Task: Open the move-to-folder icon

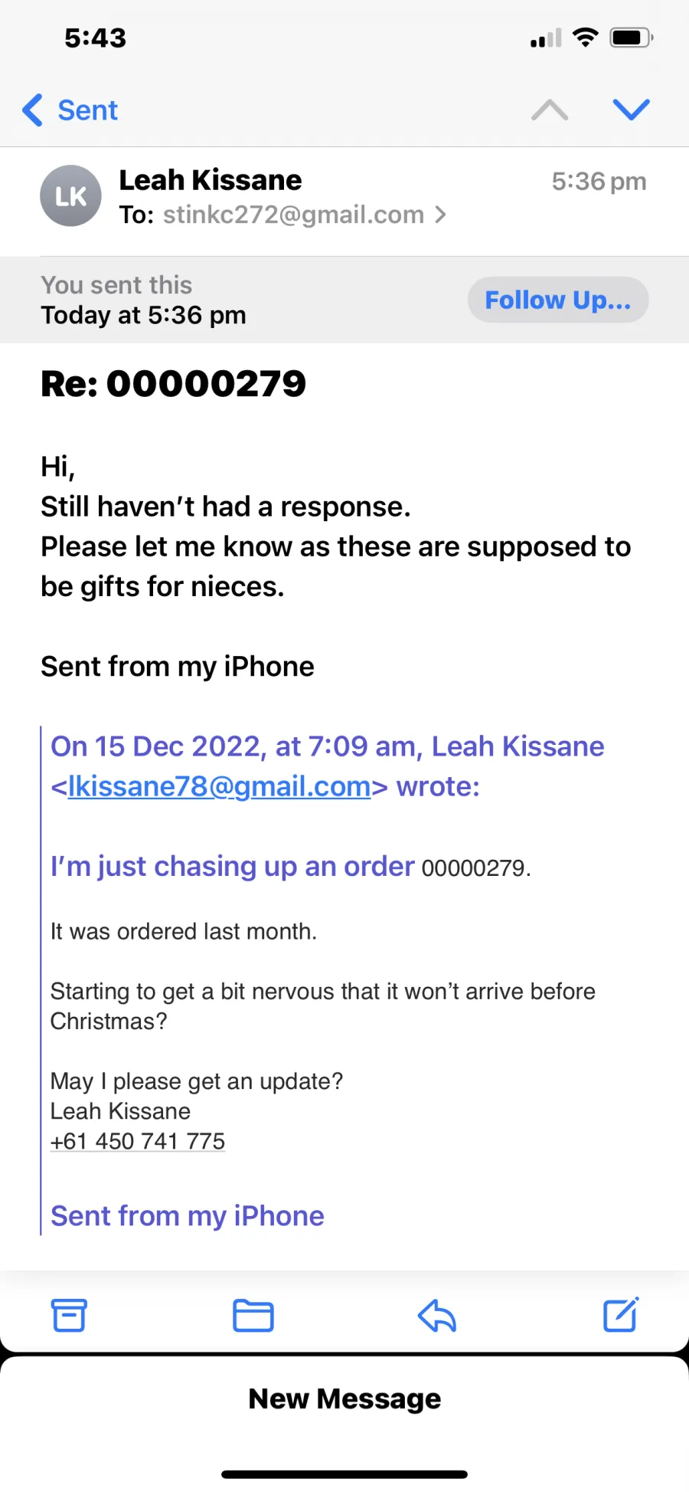Action: pyautogui.click(x=253, y=1316)
